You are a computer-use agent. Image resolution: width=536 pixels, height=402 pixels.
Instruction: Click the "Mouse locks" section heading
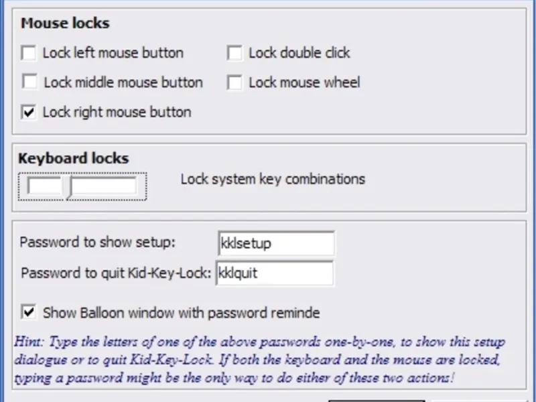(x=65, y=23)
